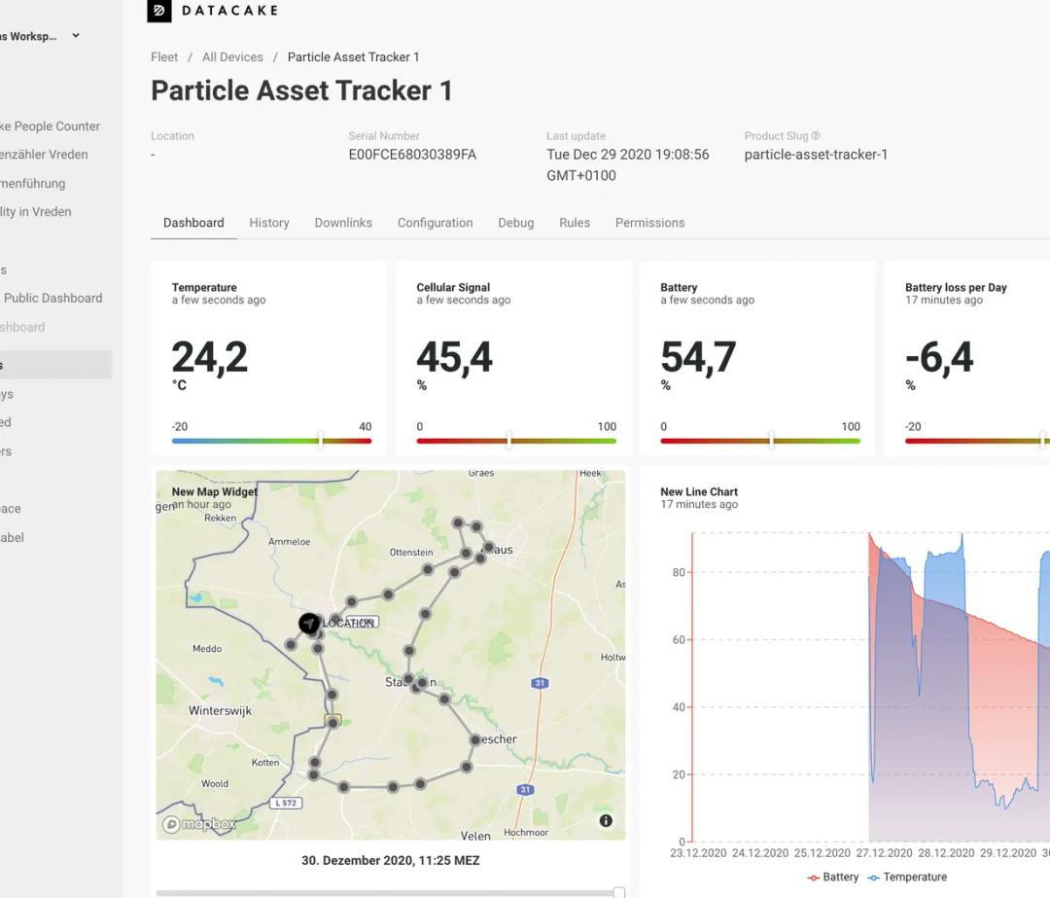Screen dimensions: 1050x898
Task: Click the Product Slug help icon
Action: tap(816, 136)
